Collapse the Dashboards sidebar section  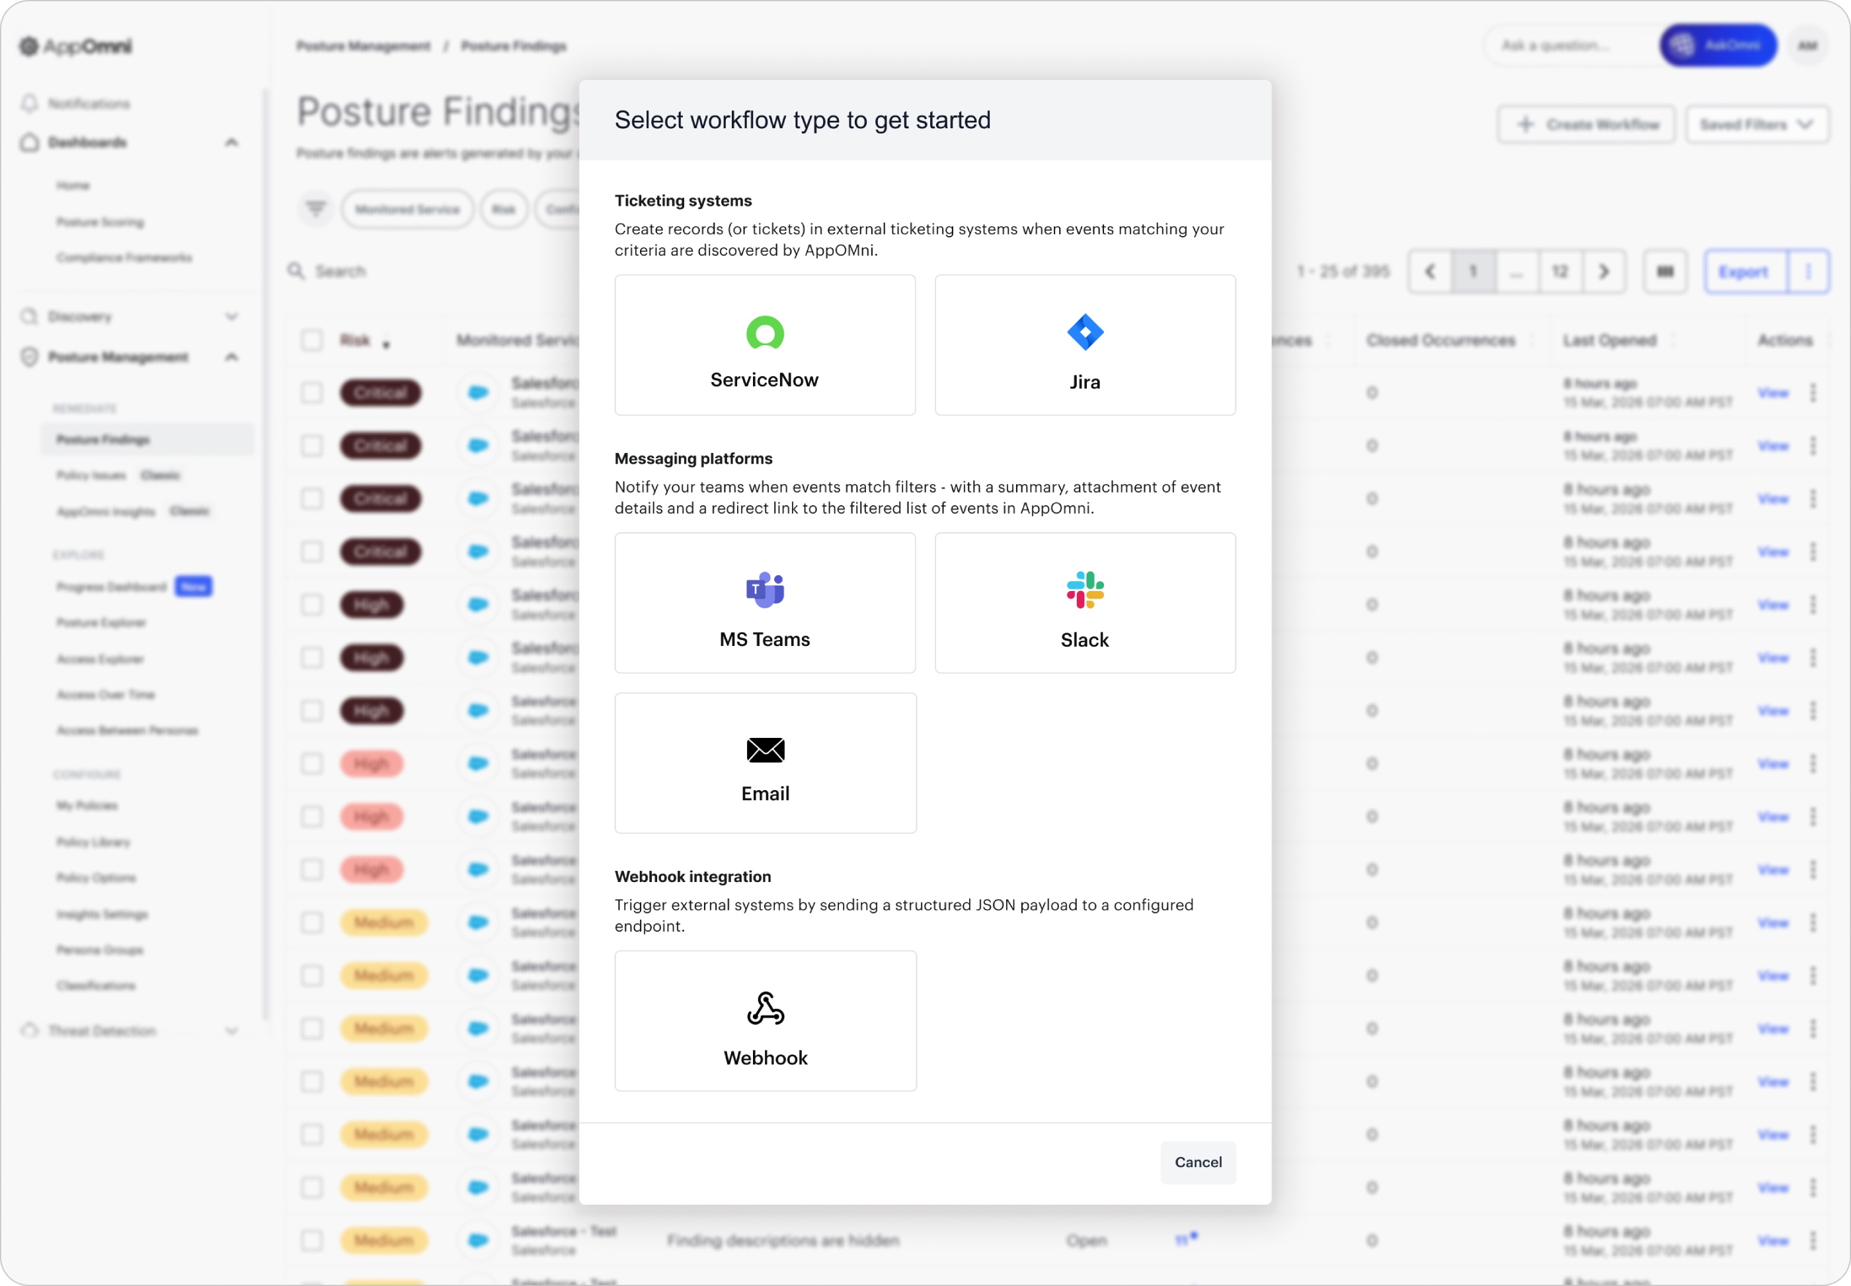[x=231, y=143]
